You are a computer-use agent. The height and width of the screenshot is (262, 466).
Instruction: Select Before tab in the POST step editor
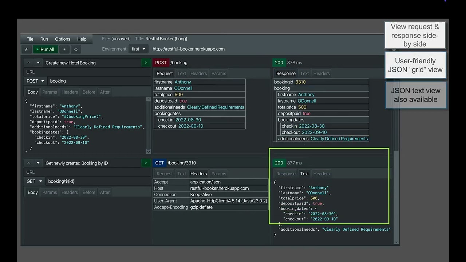click(x=89, y=92)
